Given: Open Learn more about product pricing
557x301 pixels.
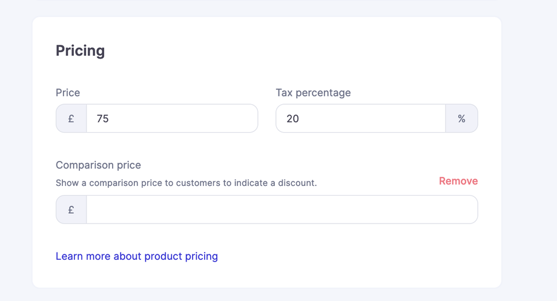Looking at the screenshot, I should coord(137,256).
